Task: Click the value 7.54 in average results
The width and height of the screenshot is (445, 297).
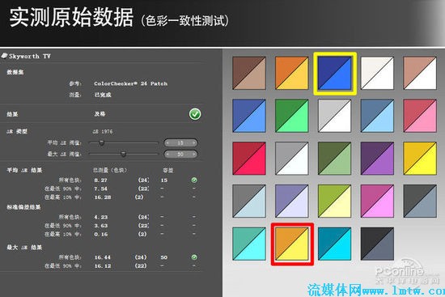Action: click(101, 189)
